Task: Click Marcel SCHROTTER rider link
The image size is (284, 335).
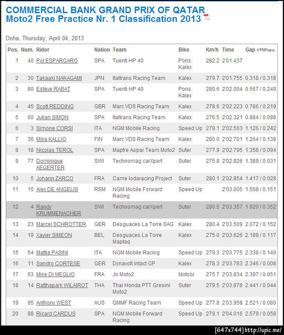Action: (x=61, y=225)
